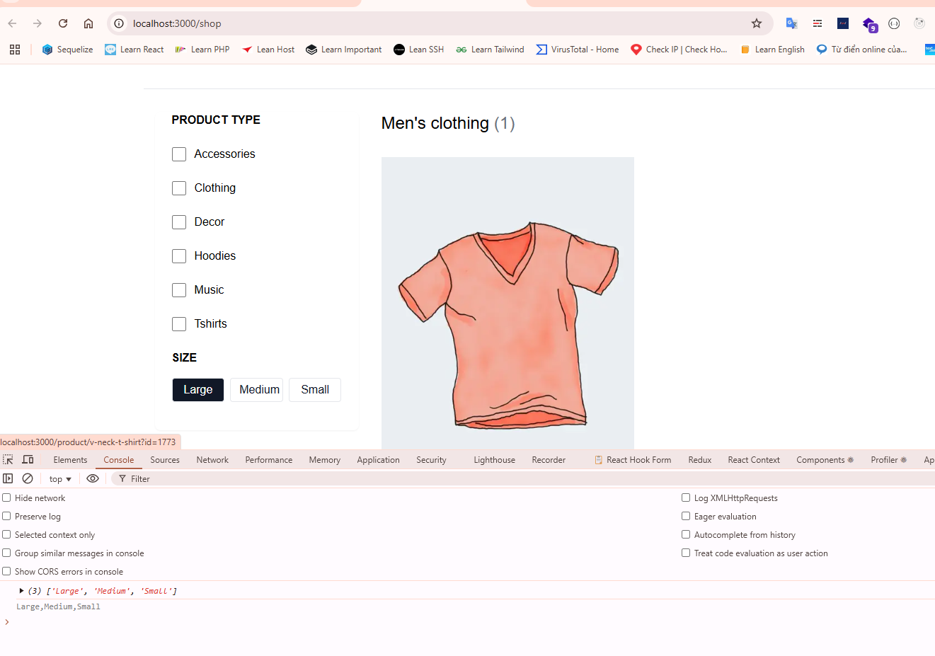The height and width of the screenshot is (656, 935).
Task: Expand the logged array of three sizes
Action: [21, 591]
